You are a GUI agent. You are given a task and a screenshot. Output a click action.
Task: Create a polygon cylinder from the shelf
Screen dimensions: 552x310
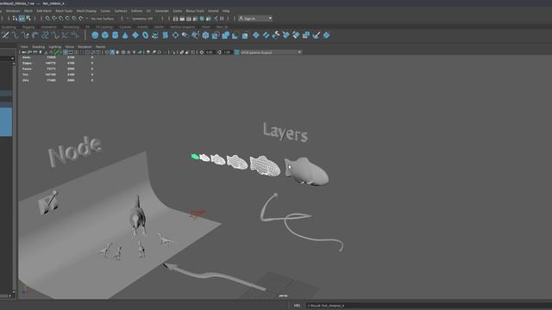115,35
